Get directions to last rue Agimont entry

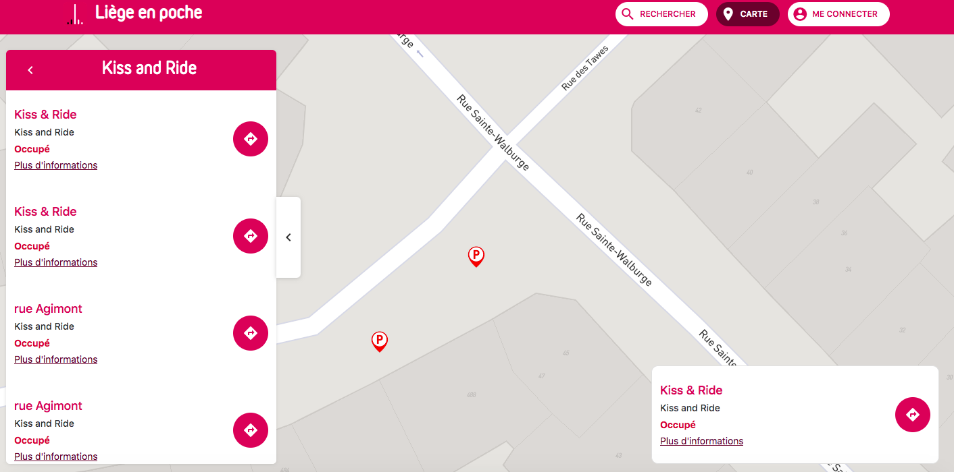pos(251,430)
